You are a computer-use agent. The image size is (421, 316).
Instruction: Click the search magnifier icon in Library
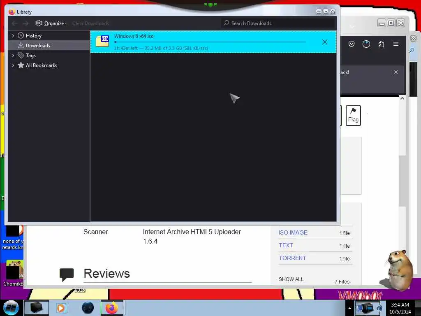pos(227,23)
